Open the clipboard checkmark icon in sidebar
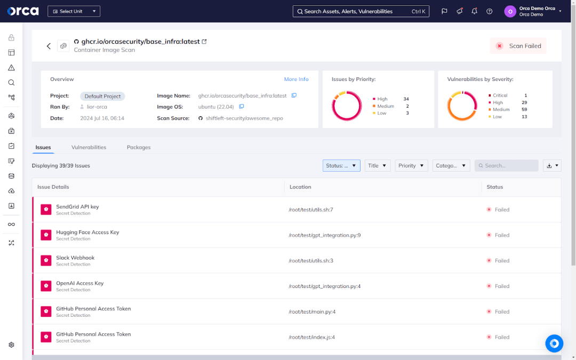The height and width of the screenshot is (360, 576). (11, 146)
